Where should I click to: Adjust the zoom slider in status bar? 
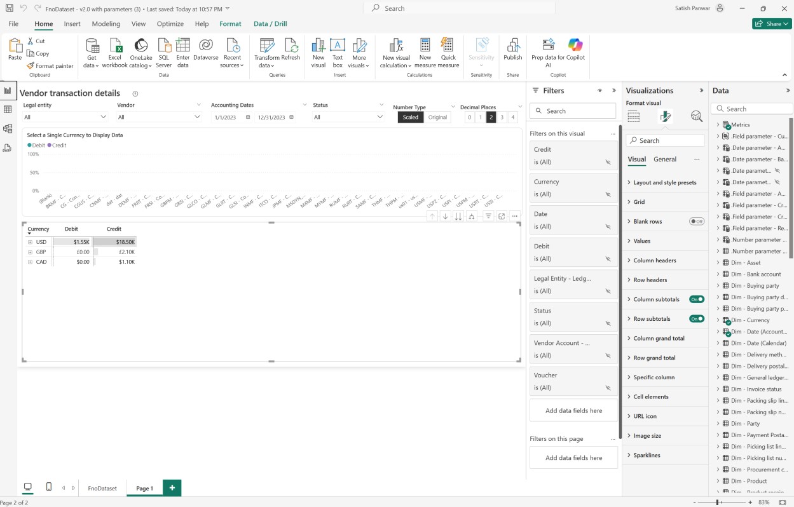pyautogui.click(x=718, y=502)
